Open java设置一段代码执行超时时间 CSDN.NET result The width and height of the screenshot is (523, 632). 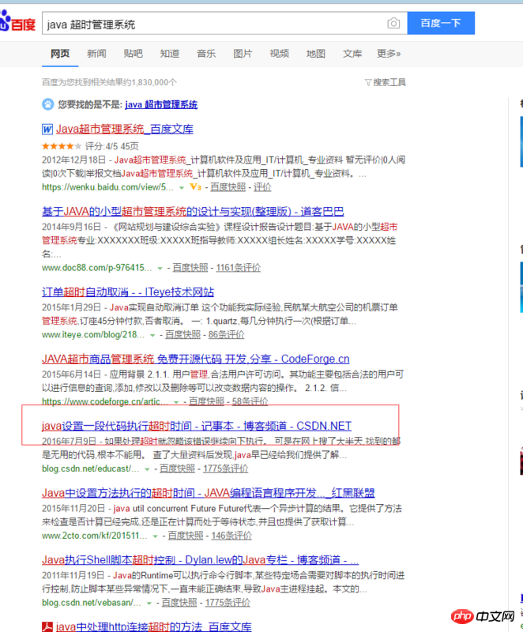pyautogui.click(x=197, y=426)
